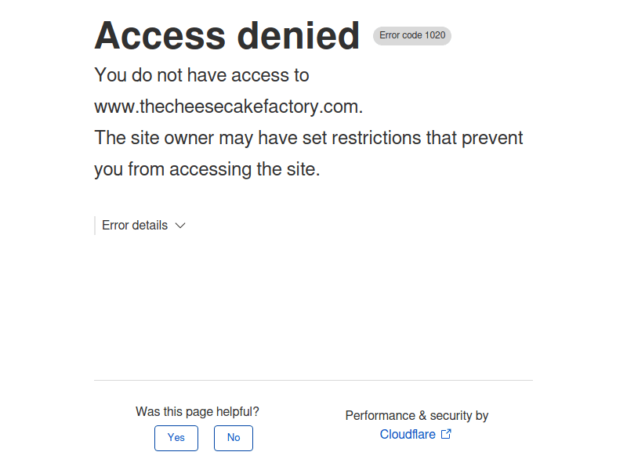Click the www.thecheesecakefactory.com domain text
The image size is (627, 470).
click(228, 107)
